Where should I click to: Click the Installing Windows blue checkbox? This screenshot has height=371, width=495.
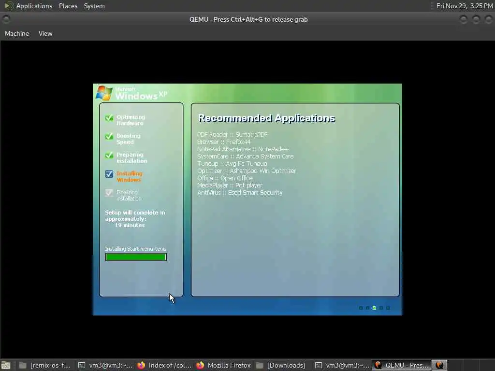[x=109, y=174]
